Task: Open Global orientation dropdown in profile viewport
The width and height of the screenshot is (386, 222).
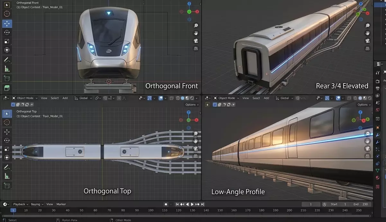Action: coord(284,98)
